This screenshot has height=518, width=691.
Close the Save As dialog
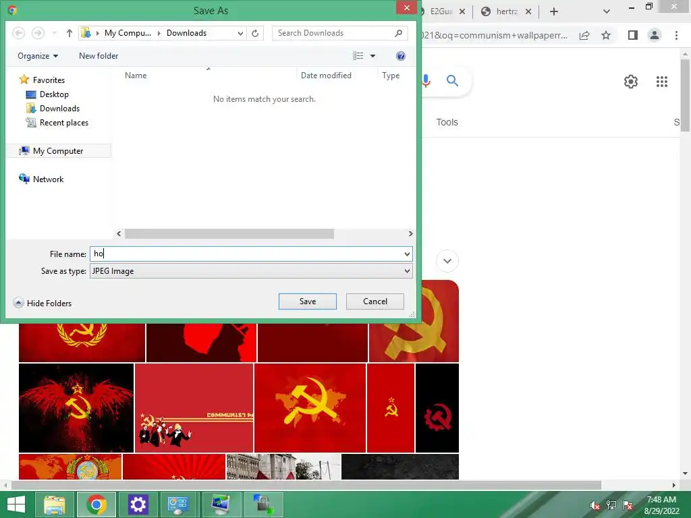[406, 8]
